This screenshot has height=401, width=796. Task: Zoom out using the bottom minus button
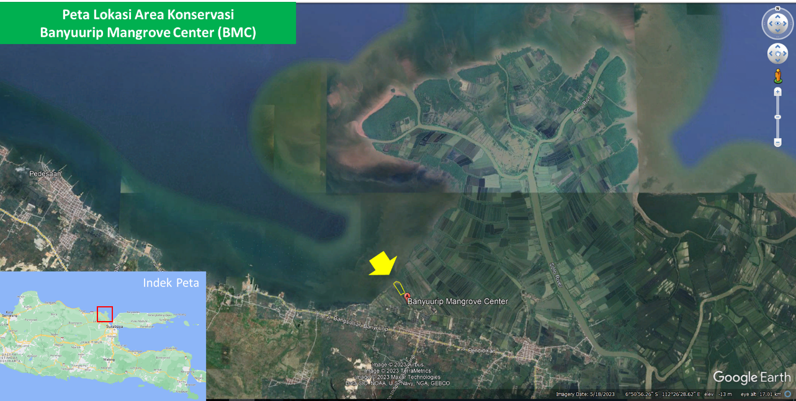(x=777, y=143)
